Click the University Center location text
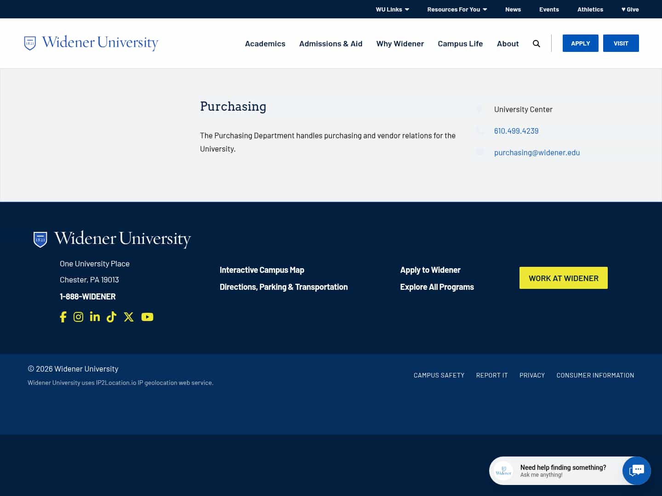 pyautogui.click(x=523, y=109)
